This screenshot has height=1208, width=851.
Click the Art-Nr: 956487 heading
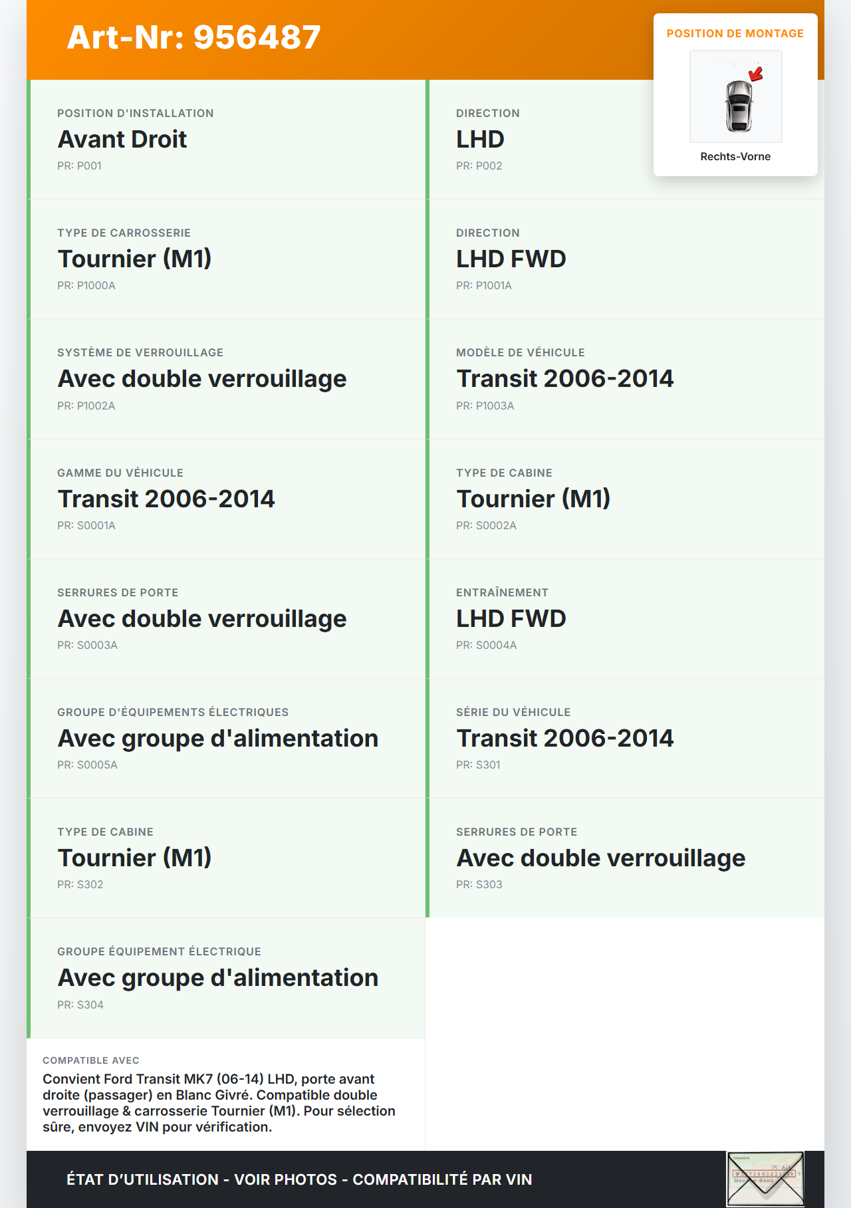pyautogui.click(x=193, y=37)
